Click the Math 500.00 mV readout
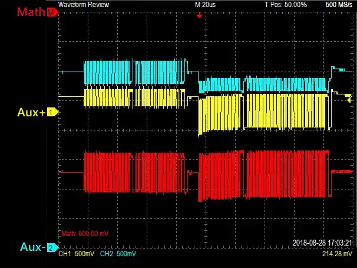357x268 pixels. click(x=85, y=233)
